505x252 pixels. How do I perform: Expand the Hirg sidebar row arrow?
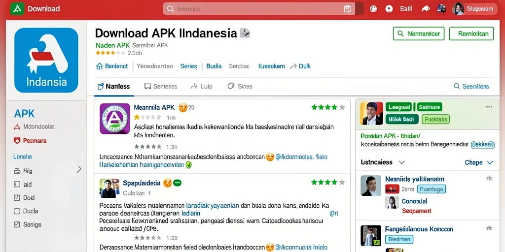(79, 170)
